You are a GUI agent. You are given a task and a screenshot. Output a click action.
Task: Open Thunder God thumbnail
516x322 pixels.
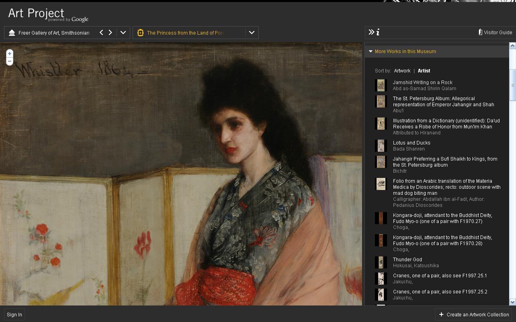coord(381,262)
